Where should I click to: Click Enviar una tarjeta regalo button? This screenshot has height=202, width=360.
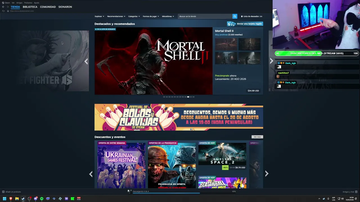245,24
